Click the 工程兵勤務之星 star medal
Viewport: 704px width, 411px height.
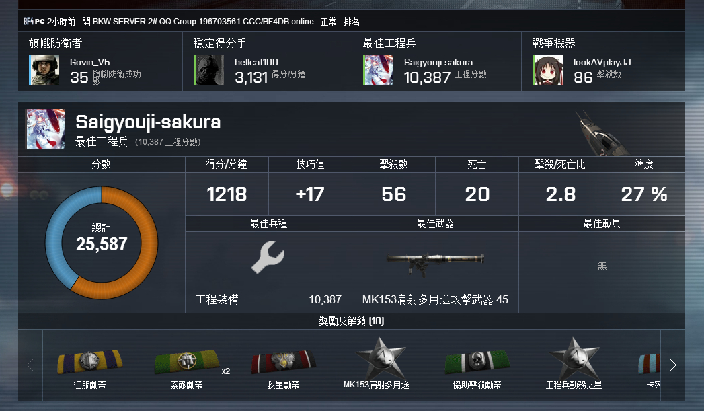[x=574, y=358]
